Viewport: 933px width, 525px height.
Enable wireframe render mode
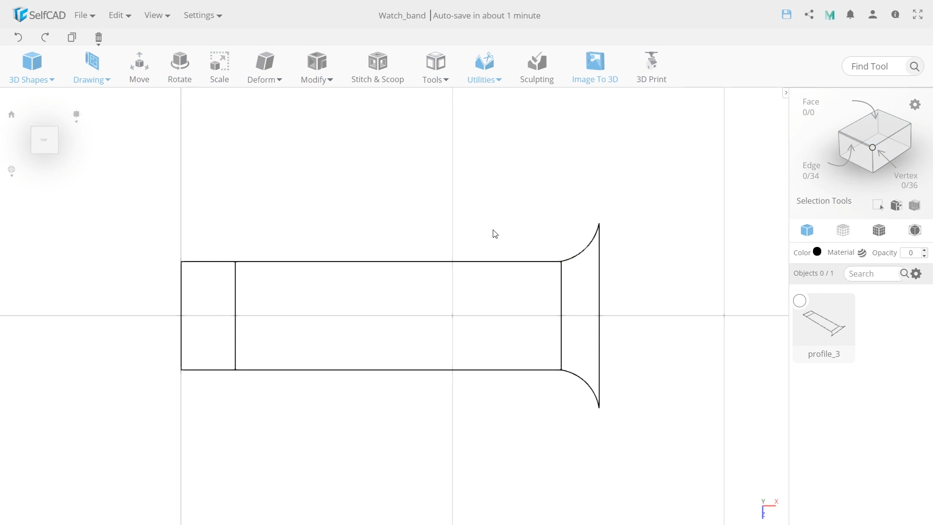coord(843,230)
